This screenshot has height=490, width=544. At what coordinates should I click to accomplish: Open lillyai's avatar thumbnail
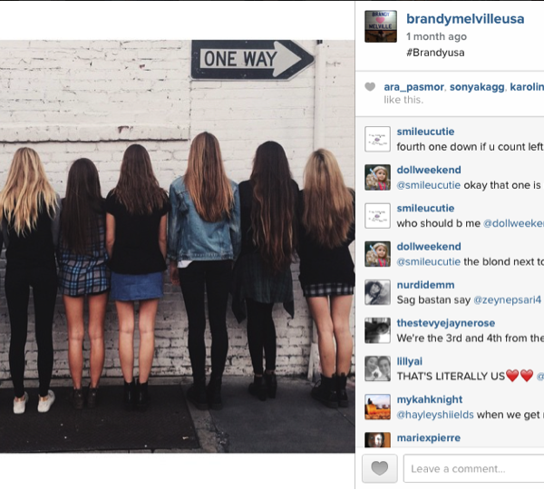[x=377, y=368]
